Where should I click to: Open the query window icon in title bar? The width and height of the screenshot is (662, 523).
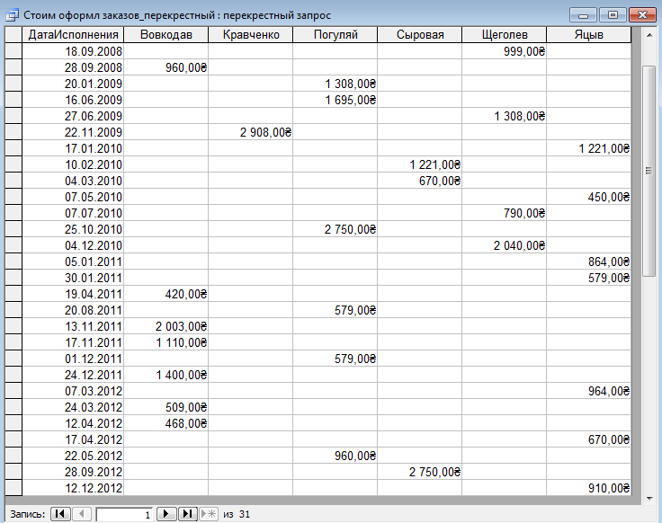tap(12, 15)
